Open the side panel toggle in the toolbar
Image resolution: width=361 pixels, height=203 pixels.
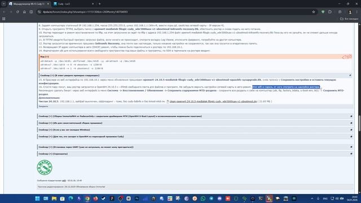coord(32,12)
